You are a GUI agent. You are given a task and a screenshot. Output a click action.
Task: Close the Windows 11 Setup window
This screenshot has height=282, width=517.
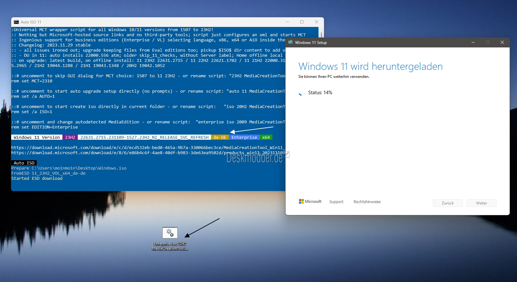pos(502,42)
